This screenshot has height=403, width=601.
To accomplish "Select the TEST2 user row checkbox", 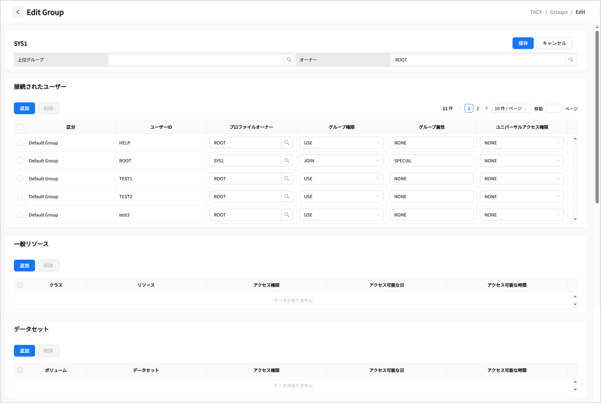I will point(20,196).
